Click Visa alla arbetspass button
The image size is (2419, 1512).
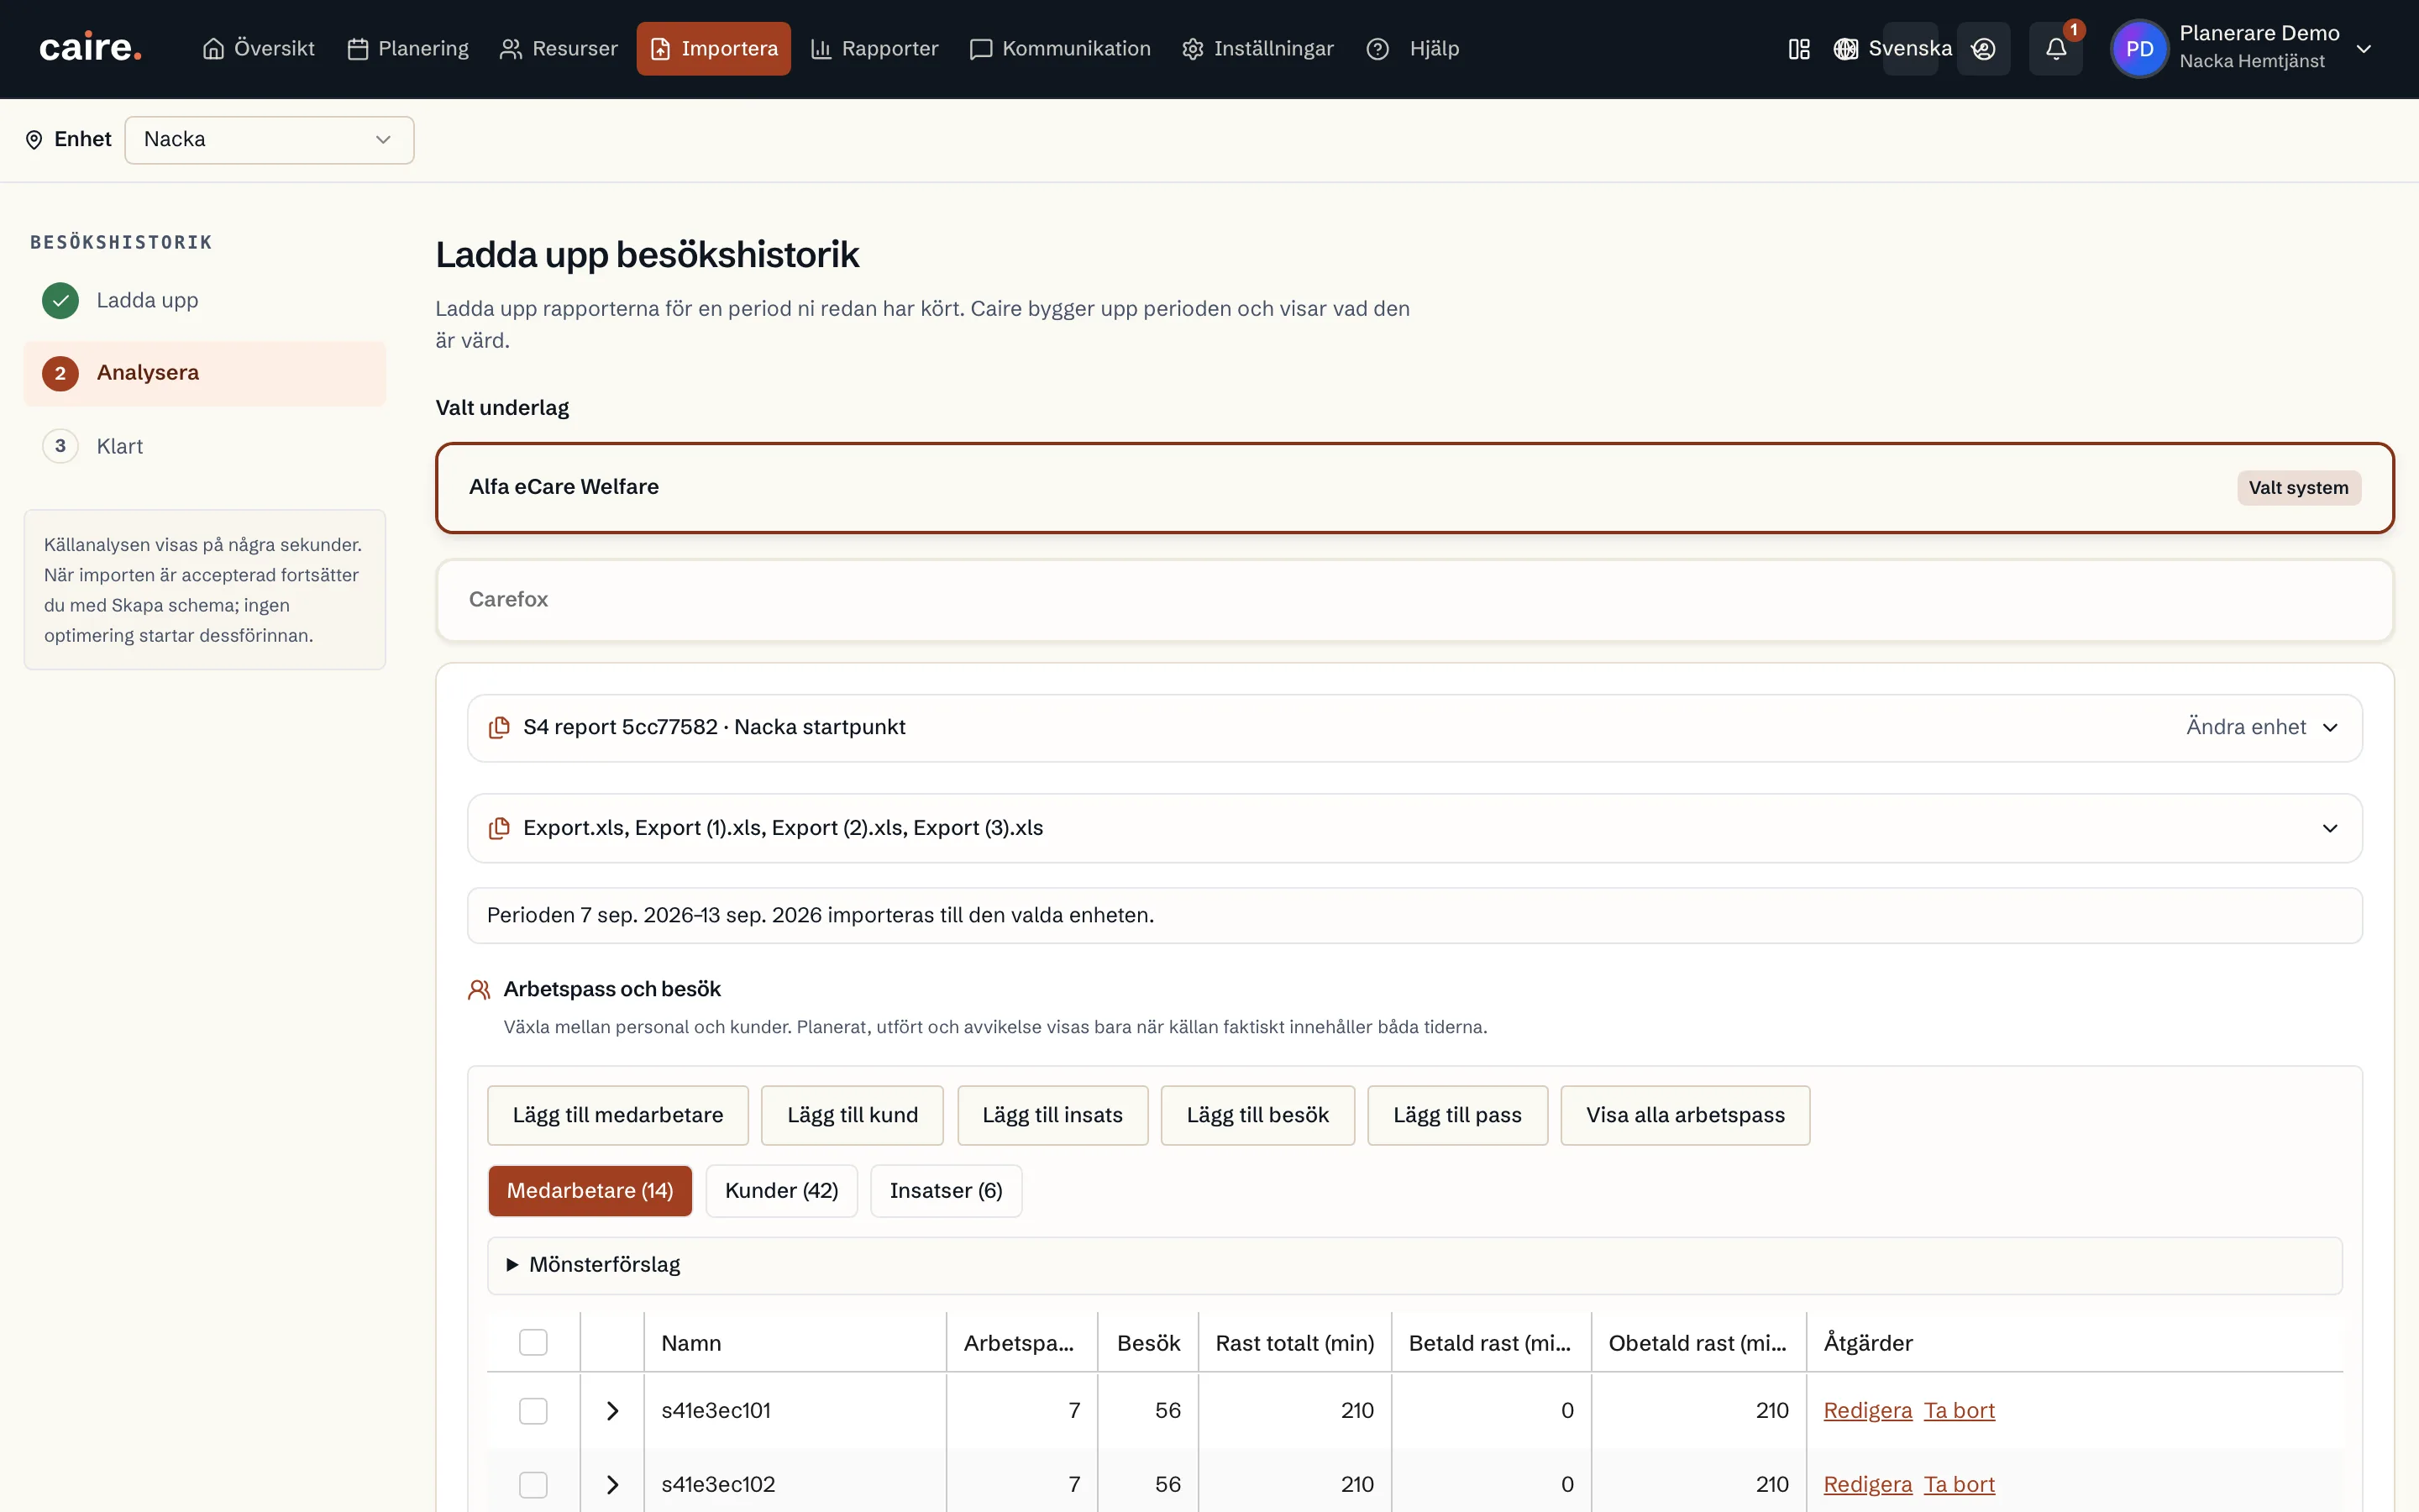tap(1684, 1115)
